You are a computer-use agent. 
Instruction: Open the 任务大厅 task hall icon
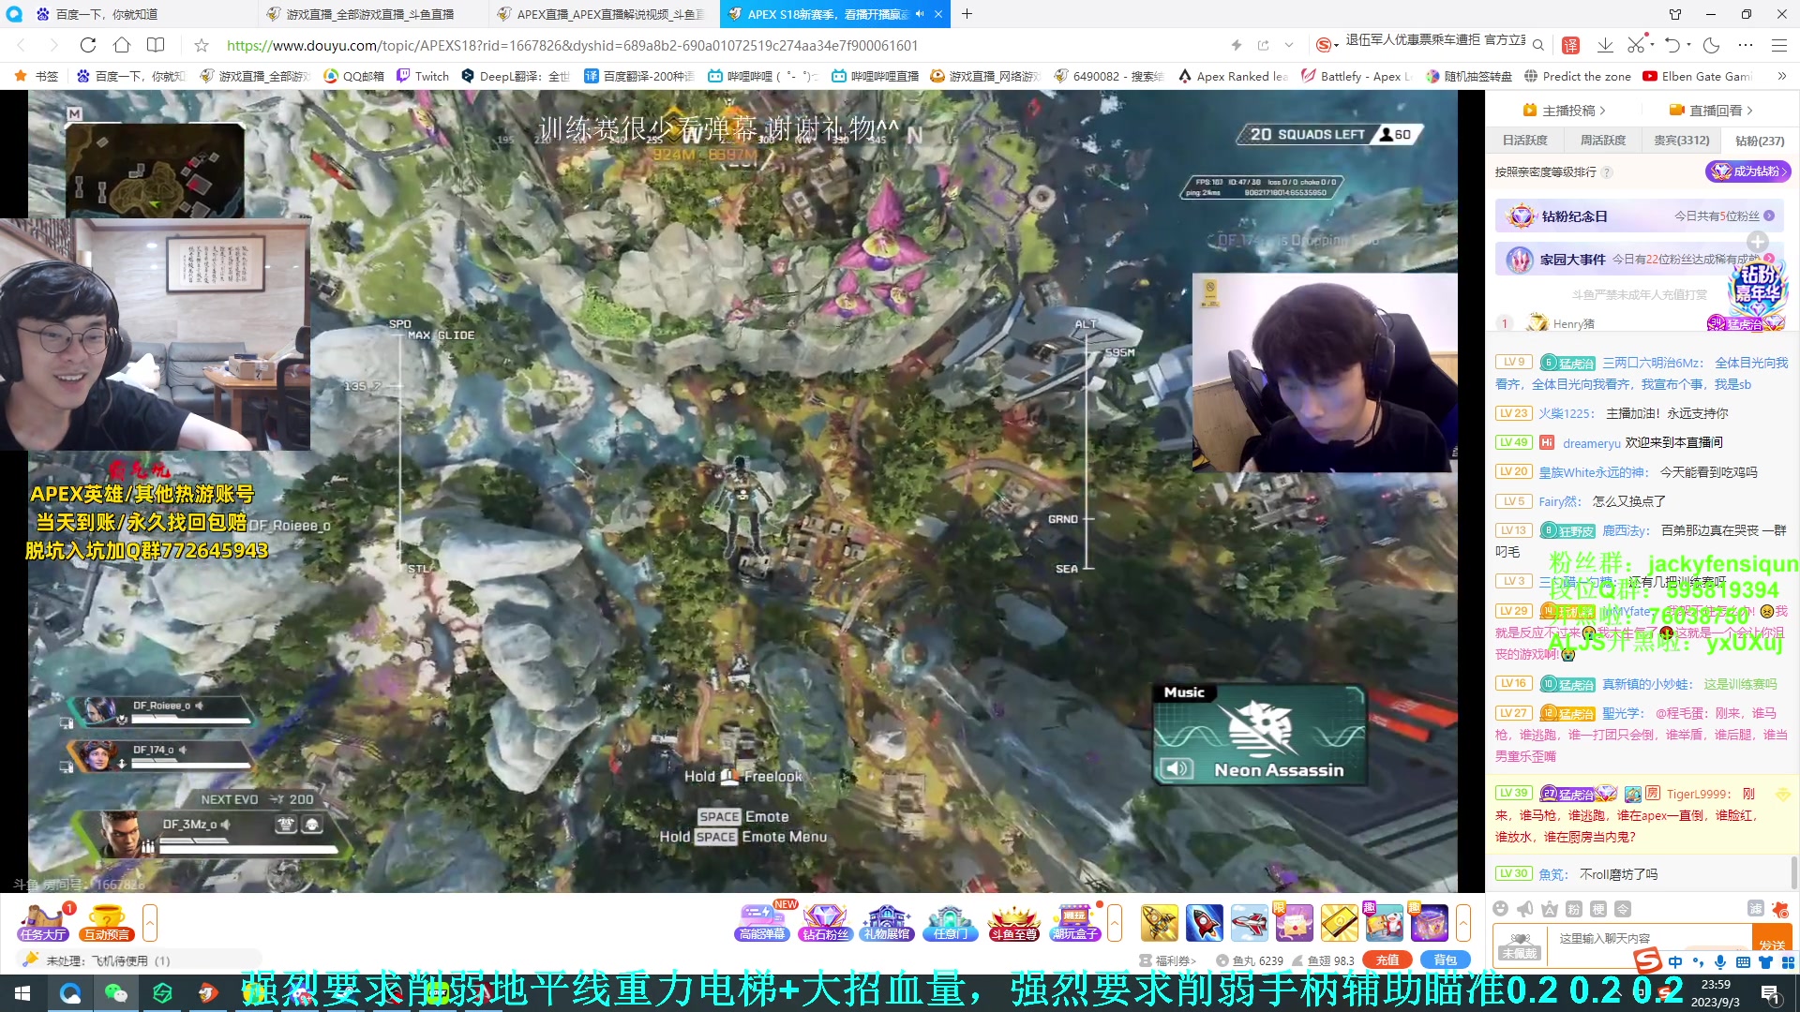43,922
